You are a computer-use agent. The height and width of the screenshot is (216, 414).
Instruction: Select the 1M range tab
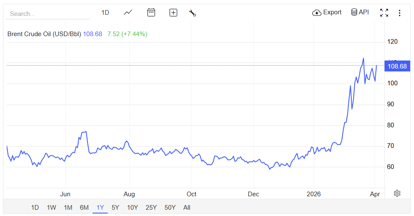(68, 208)
